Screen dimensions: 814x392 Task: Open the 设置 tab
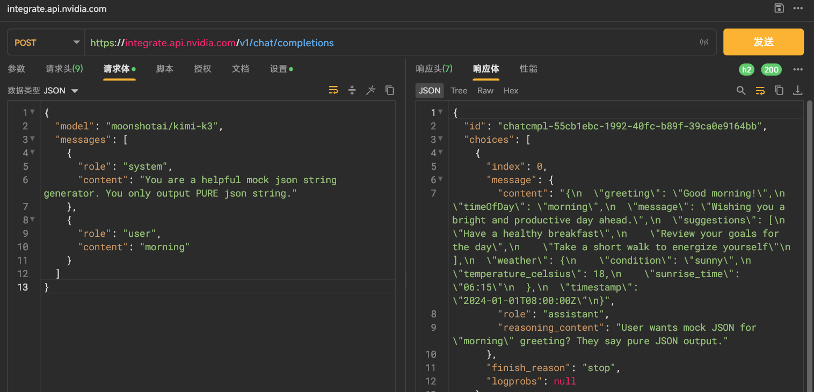[x=281, y=69]
